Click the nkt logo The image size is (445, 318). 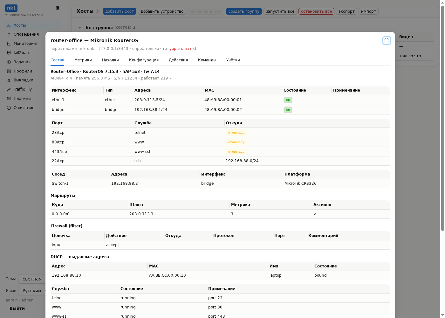[x=11, y=8]
